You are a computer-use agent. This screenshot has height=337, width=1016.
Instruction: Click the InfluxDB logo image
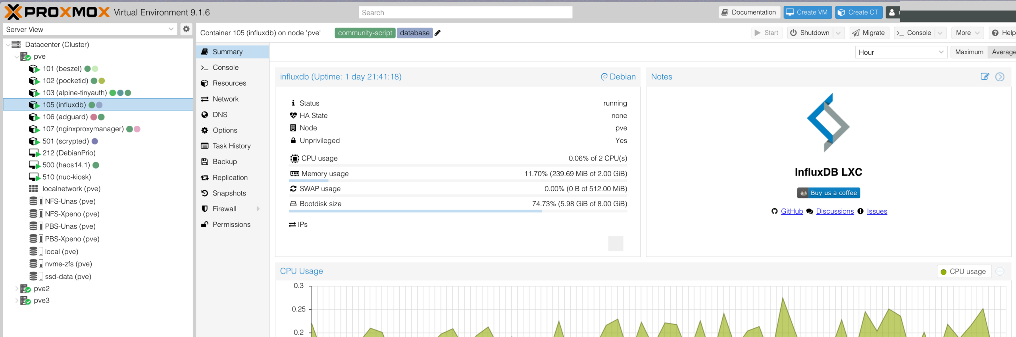pyautogui.click(x=828, y=123)
